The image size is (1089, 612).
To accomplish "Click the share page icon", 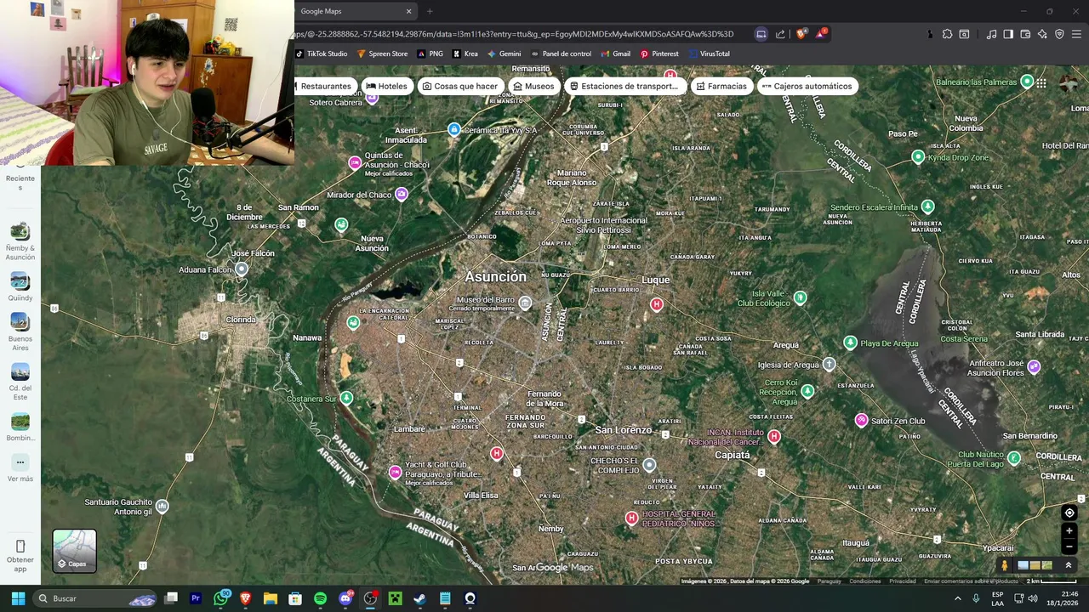I will click(x=780, y=34).
